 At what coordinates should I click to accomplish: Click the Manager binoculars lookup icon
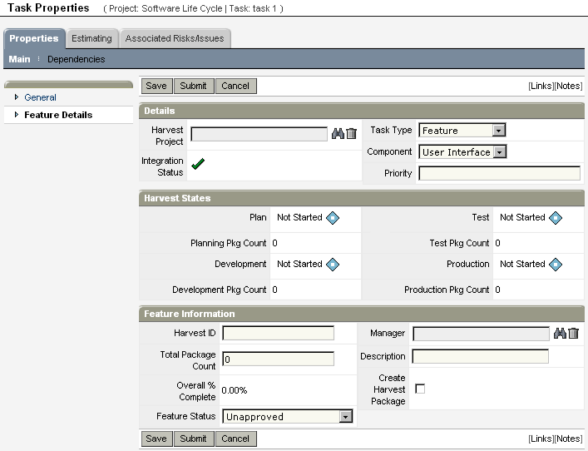point(561,334)
